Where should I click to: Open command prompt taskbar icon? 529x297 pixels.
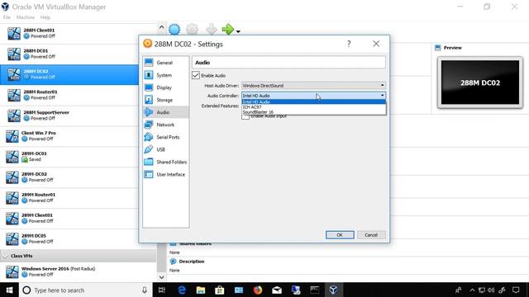(314, 290)
